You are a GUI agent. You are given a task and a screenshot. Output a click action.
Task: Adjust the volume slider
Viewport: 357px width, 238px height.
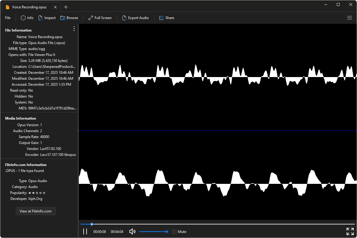(x=153, y=231)
